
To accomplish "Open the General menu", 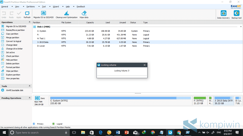I will click(5, 7).
